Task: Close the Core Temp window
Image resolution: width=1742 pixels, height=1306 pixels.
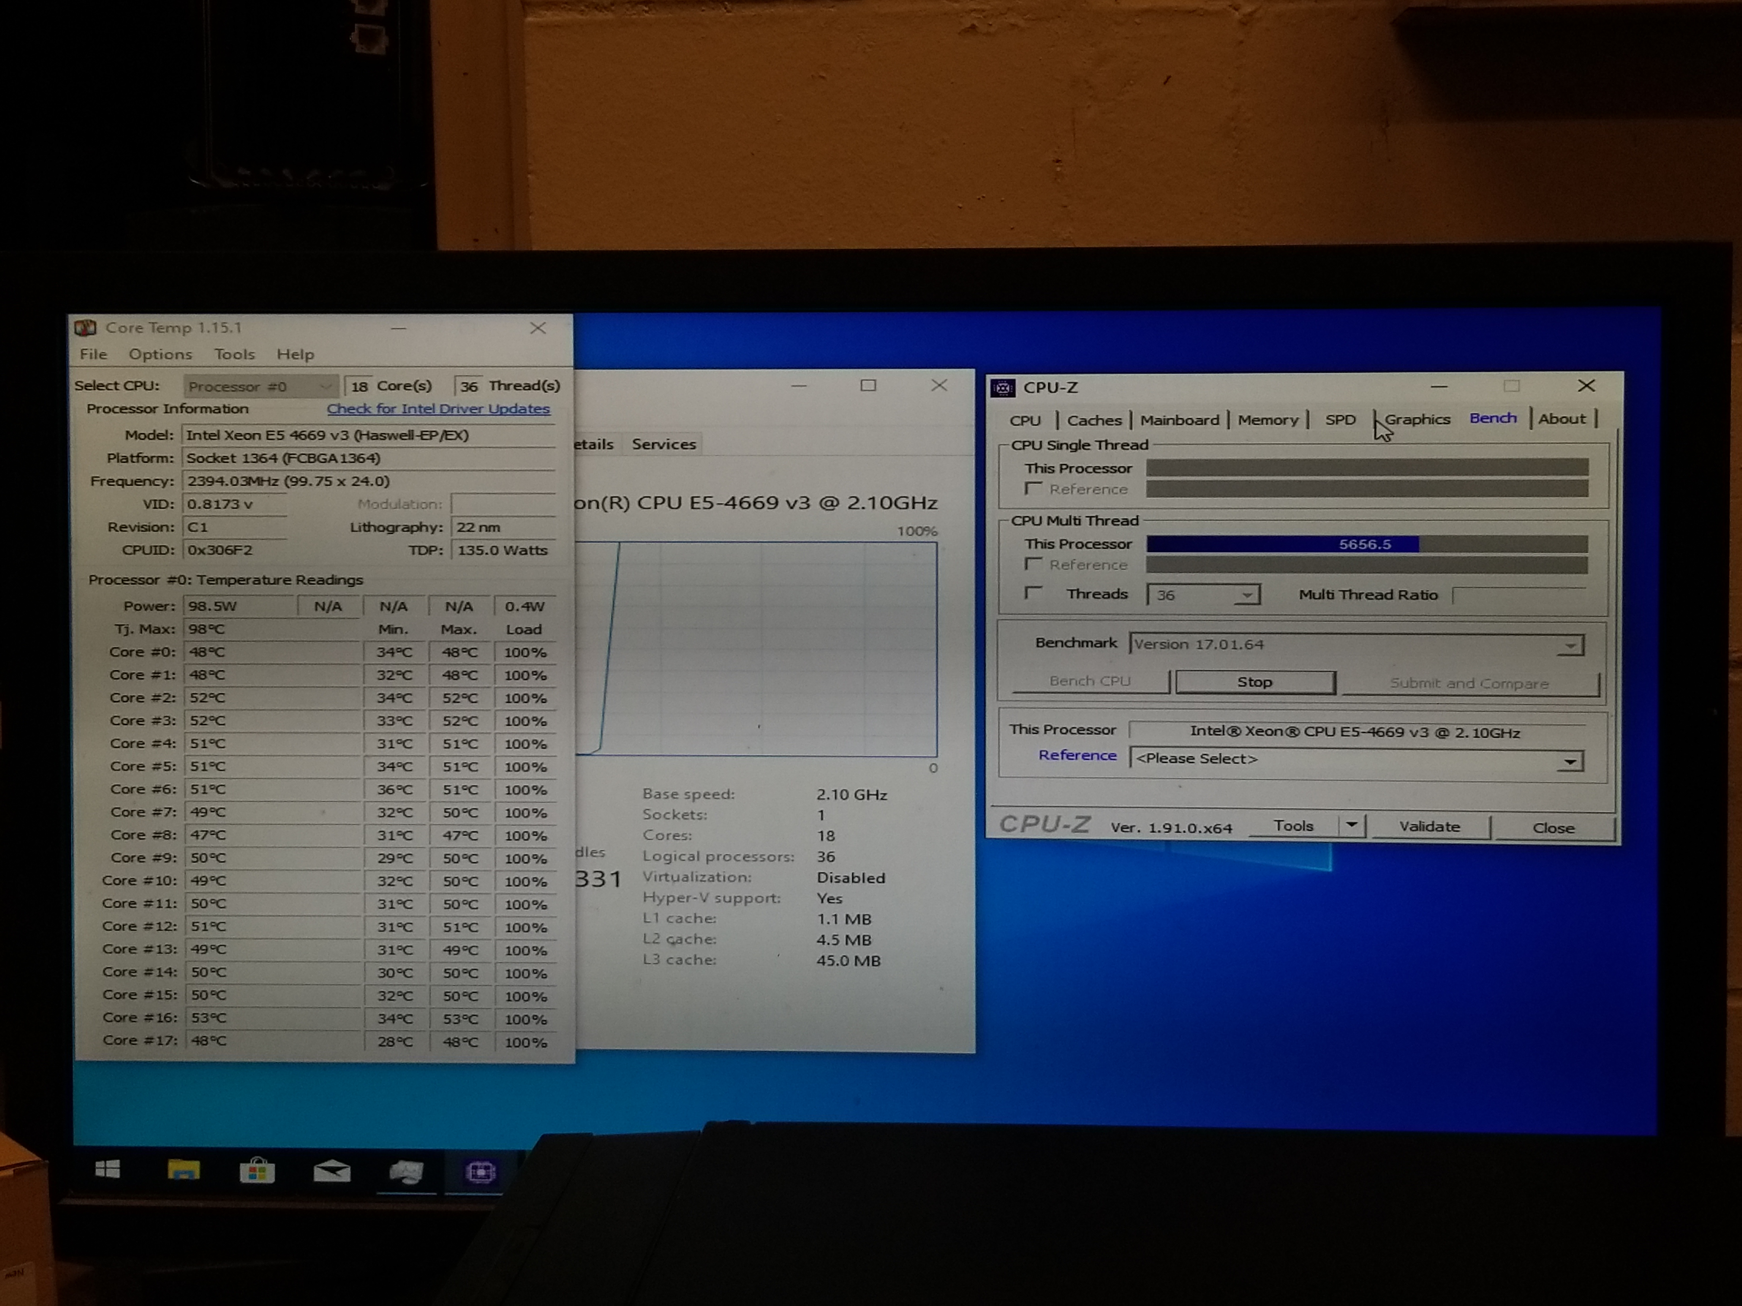Action: [x=538, y=327]
